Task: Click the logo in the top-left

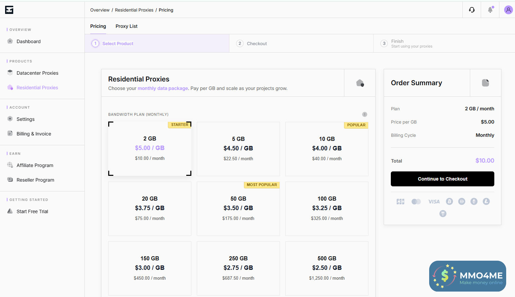Action: coord(9,10)
